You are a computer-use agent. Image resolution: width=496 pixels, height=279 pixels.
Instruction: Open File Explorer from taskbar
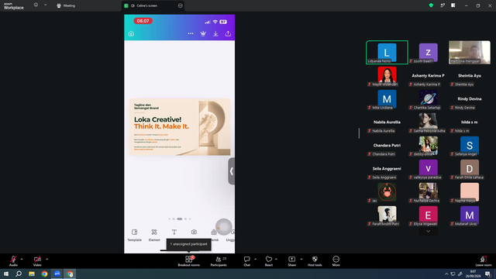[x=32, y=274]
